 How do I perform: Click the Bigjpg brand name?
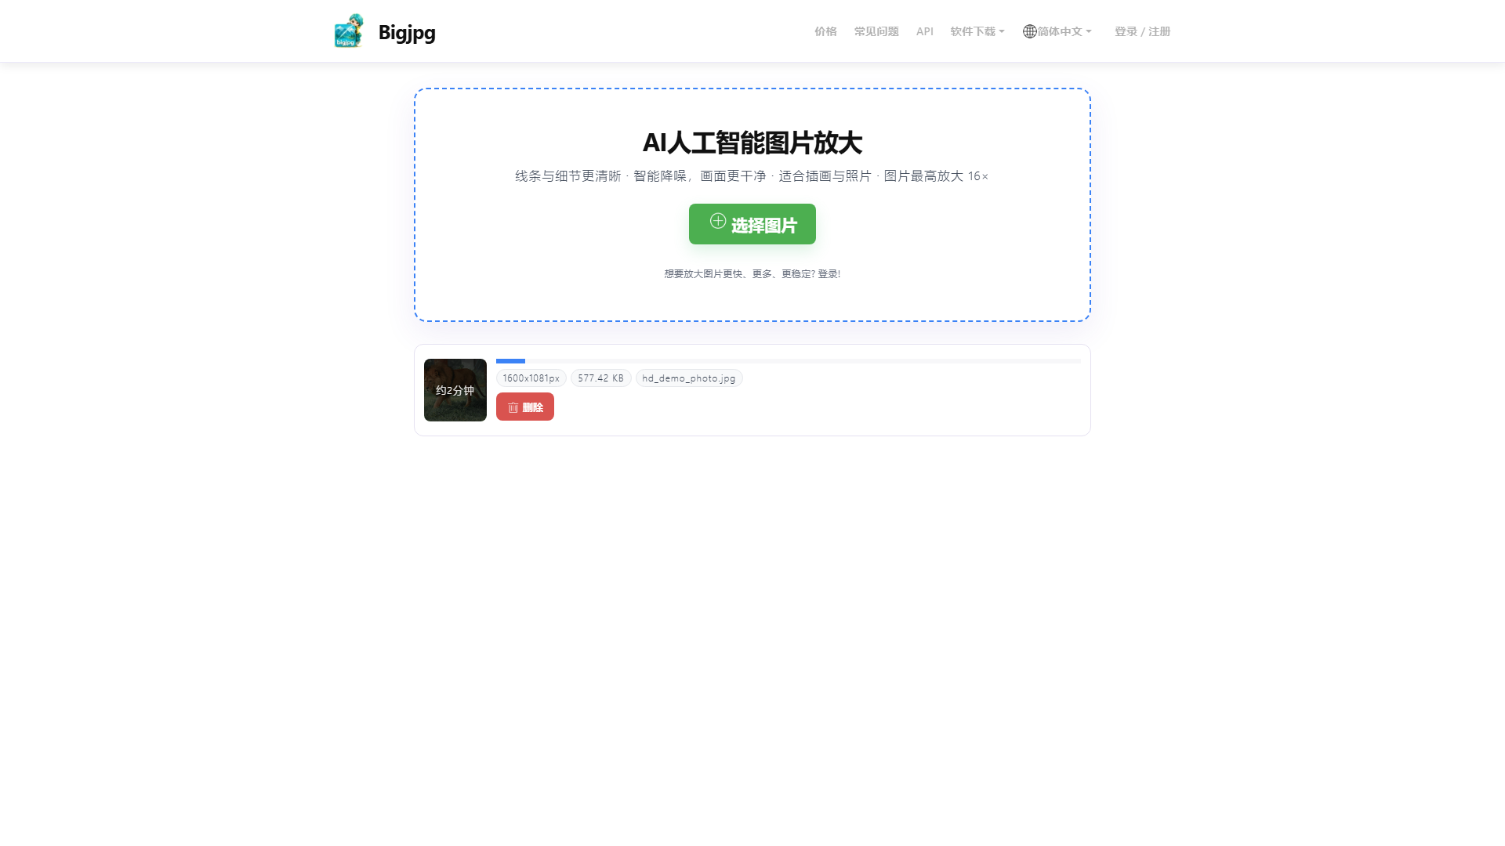click(407, 32)
